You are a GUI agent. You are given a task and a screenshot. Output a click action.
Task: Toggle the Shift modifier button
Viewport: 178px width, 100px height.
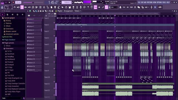tap(131, 7)
